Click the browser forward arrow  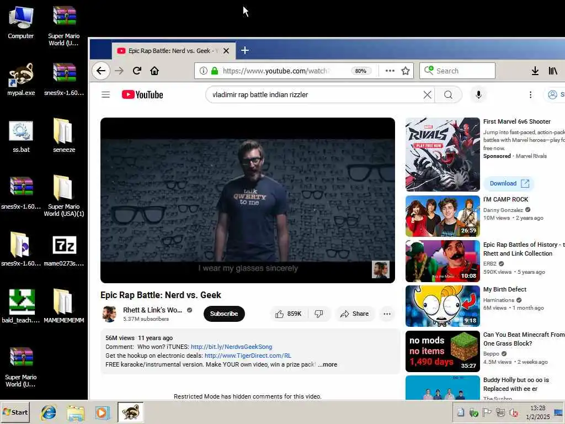119,71
